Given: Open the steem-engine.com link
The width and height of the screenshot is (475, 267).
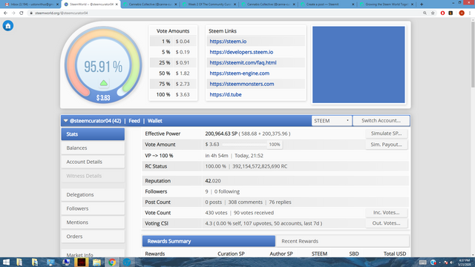Looking at the screenshot, I should [239, 73].
